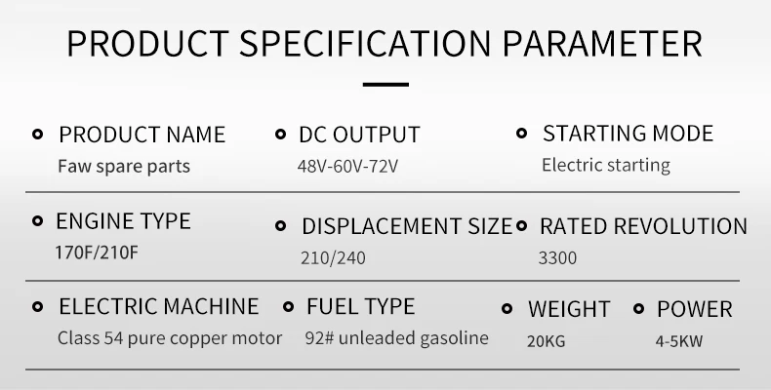Viewport: 771px width, 390px height.
Task: Click the bullet beside WEIGHT
Action: (507, 310)
